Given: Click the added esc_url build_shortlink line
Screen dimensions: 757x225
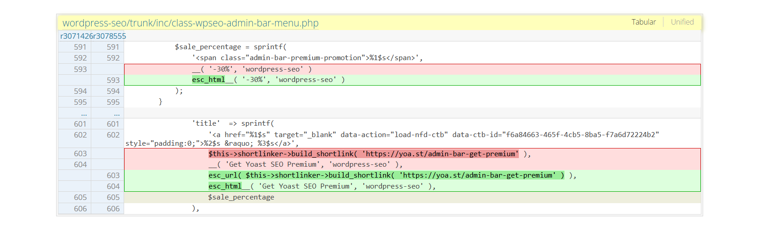Looking at the screenshot, I should click(392, 175).
